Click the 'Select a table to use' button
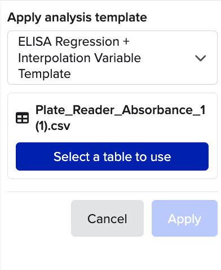221x270 pixels. click(112, 156)
